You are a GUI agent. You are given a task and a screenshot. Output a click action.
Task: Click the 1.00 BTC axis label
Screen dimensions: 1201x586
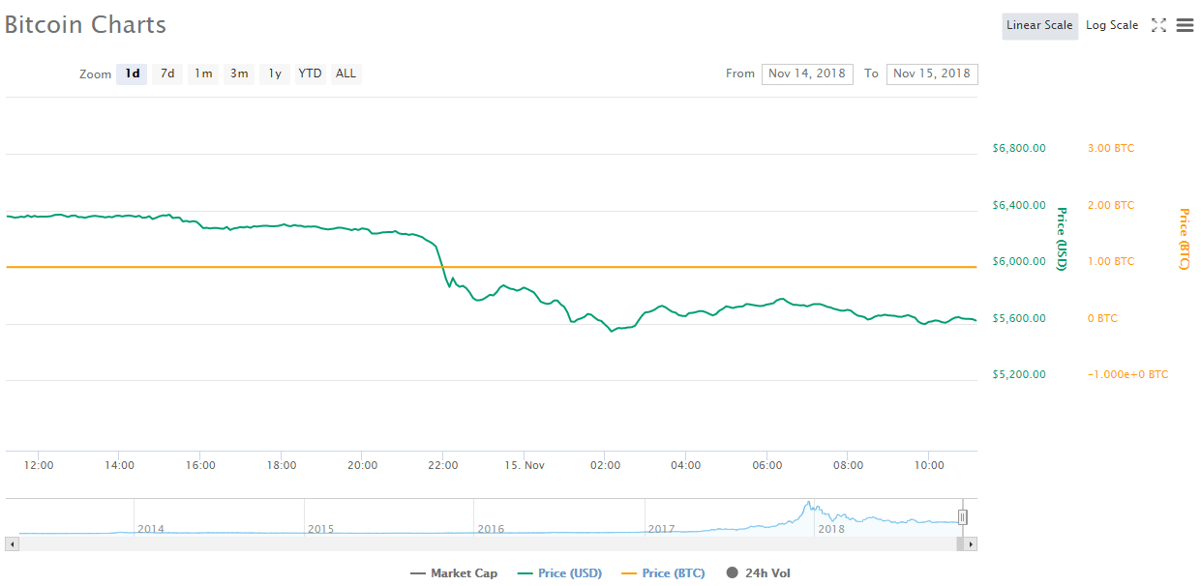(1111, 261)
